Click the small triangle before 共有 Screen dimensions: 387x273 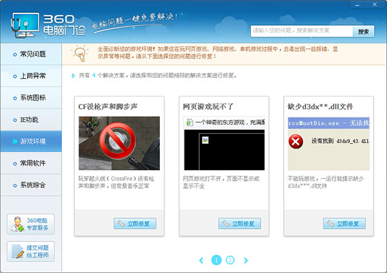(74, 75)
